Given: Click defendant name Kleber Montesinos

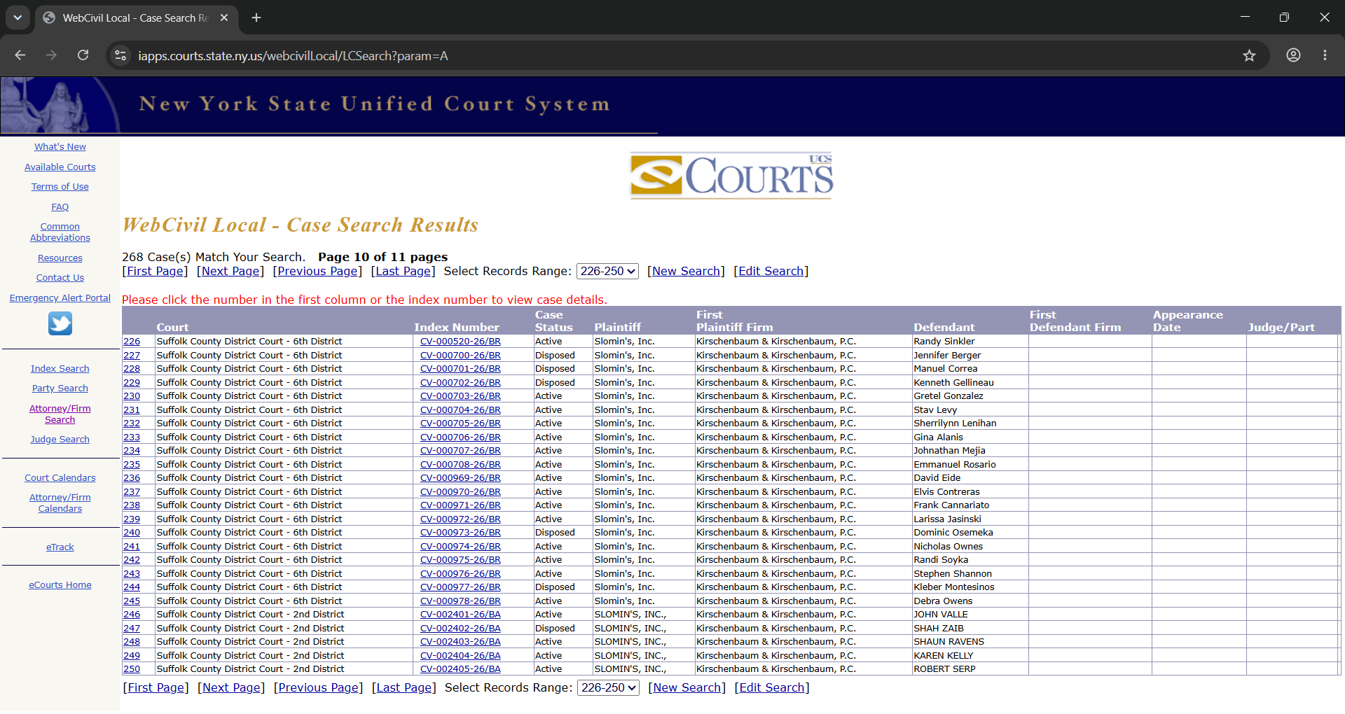Looking at the screenshot, I should (954, 587).
